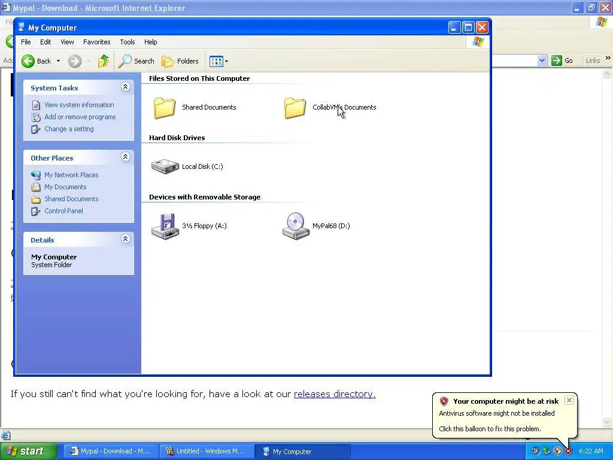Open the Start menu
The height and width of the screenshot is (460, 613).
pos(28,451)
